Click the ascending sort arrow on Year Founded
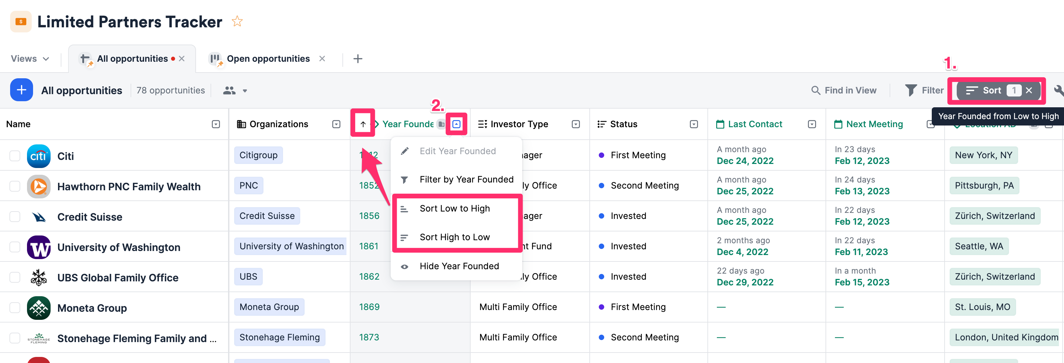The image size is (1064, 363). pos(363,124)
